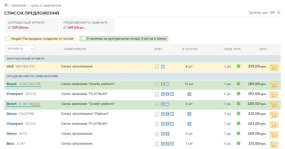Open the 'Каталоги' breadcrumb link

pos(19,5)
